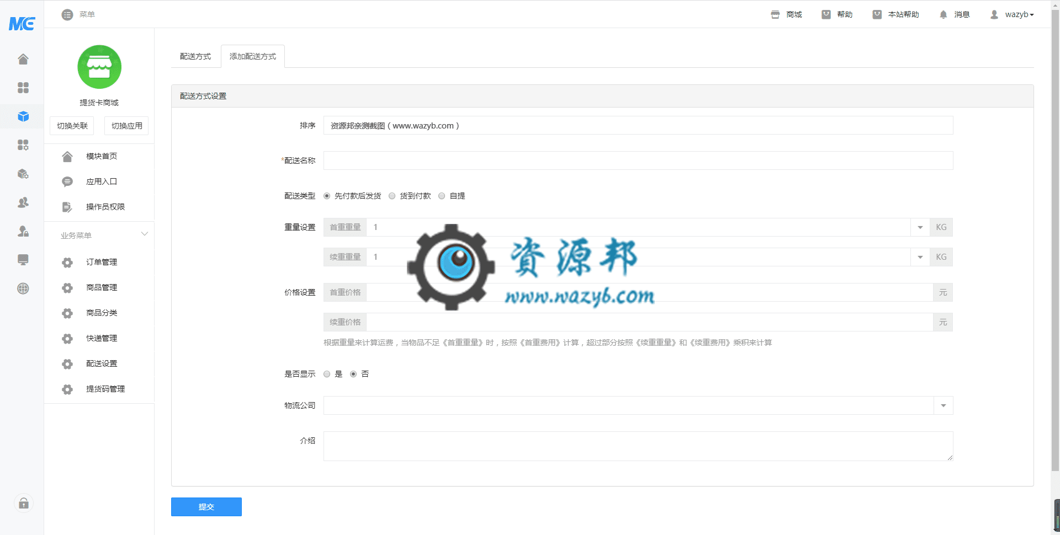The width and height of the screenshot is (1060, 535).
Task: Click gear icon beside 商品管理
Action: pos(67,288)
